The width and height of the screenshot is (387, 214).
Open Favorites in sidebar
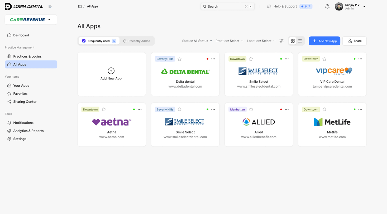click(x=31, y=94)
